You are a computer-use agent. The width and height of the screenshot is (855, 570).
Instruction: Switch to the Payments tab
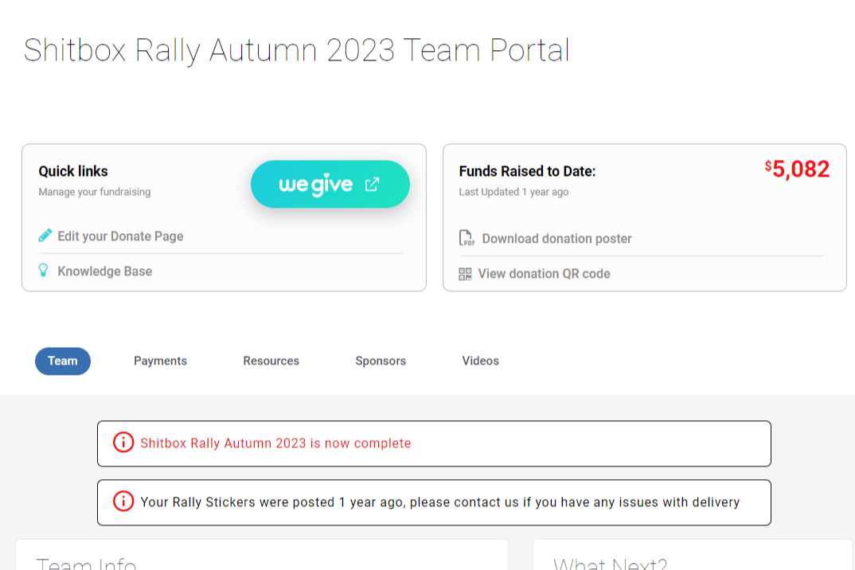[160, 361]
